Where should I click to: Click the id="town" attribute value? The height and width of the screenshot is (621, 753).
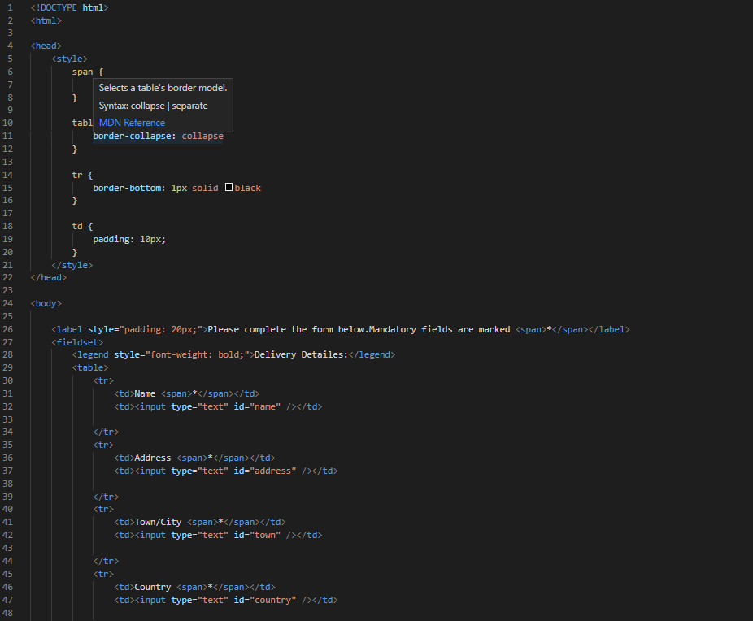[264, 535]
